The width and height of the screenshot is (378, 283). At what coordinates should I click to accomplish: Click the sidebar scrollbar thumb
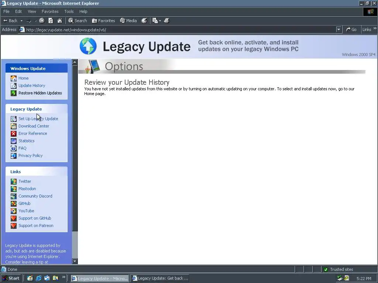pyautogui.click(x=75, y=148)
